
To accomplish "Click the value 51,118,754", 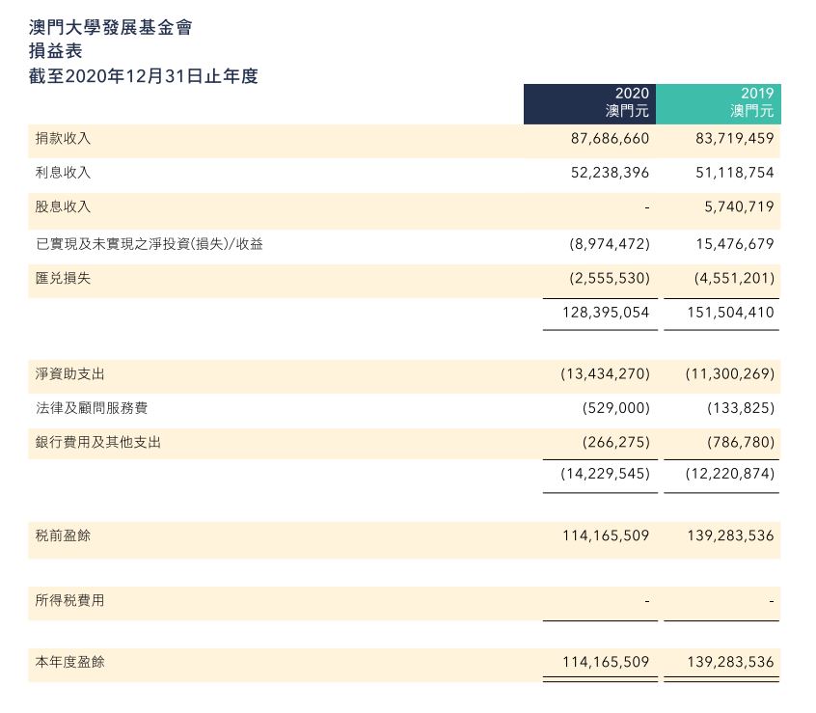I will (735, 173).
